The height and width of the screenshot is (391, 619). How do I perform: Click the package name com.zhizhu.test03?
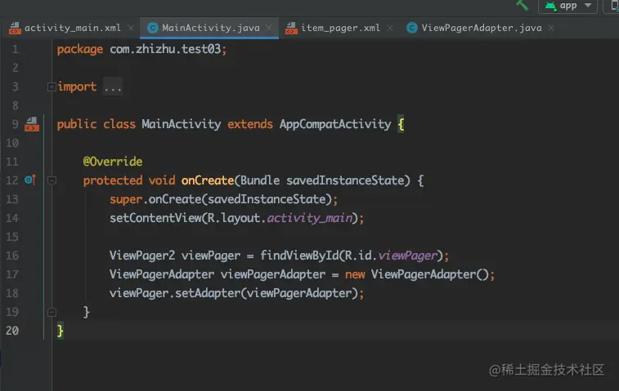[165, 49]
